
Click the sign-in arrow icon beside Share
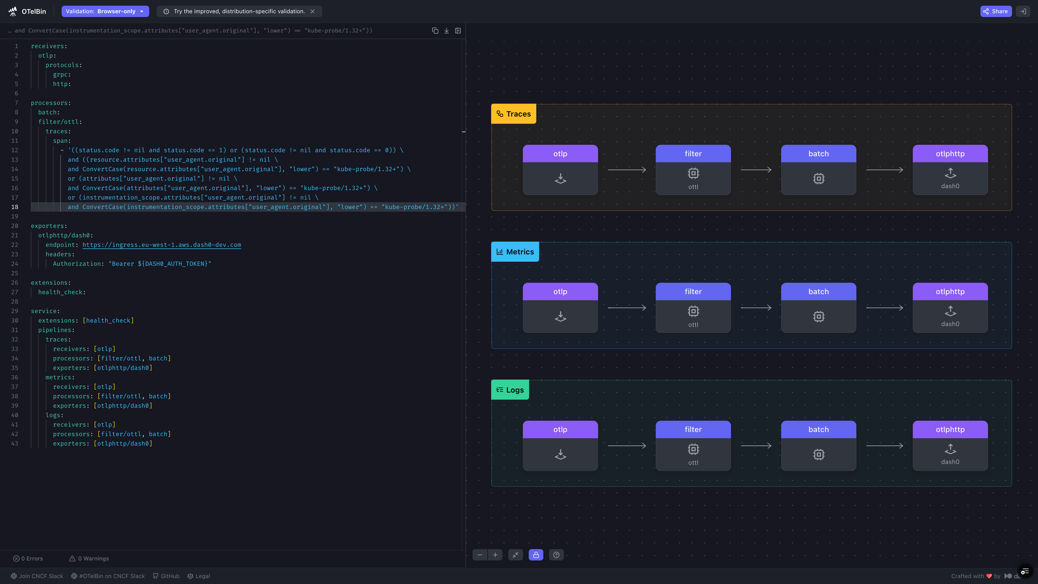(1023, 11)
